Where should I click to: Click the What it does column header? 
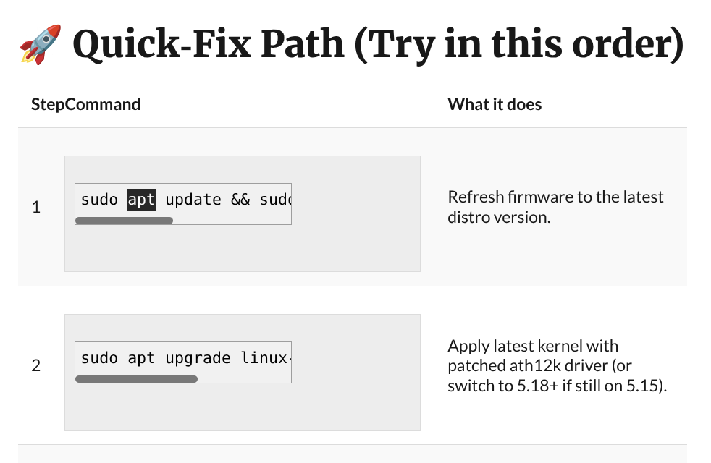495,104
